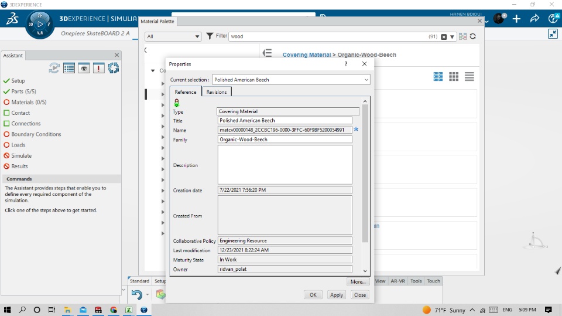
Task: Close the Assistant panel
Action: tap(116, 55)
